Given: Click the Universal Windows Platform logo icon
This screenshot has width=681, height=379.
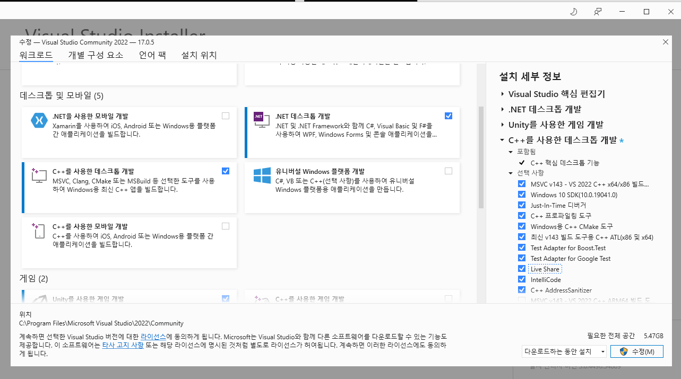Looking at the screenshot, I should [262, 175].
